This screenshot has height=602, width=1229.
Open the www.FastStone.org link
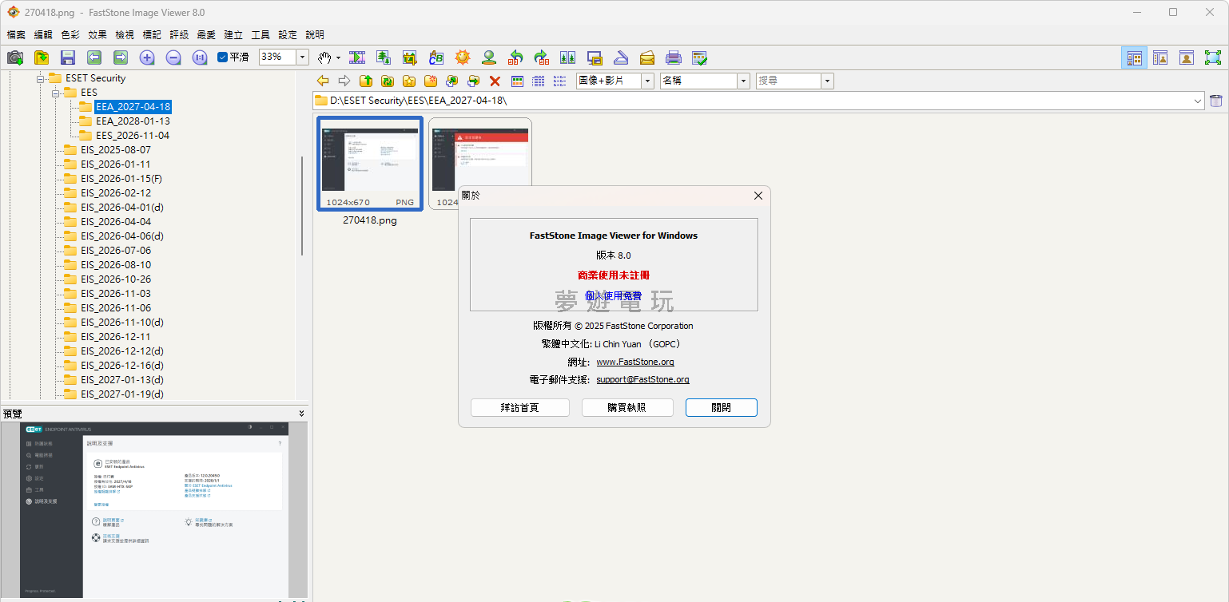pos(634,362)
